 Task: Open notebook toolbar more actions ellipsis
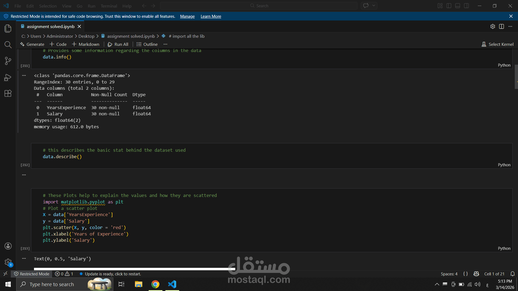(x=165, y=44)
